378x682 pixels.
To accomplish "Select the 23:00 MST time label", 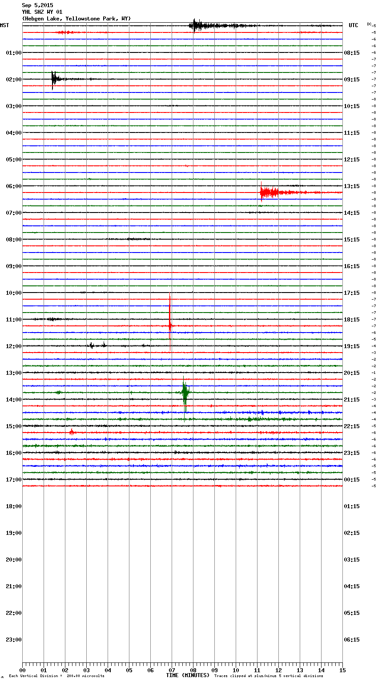I will pos(14,640).
